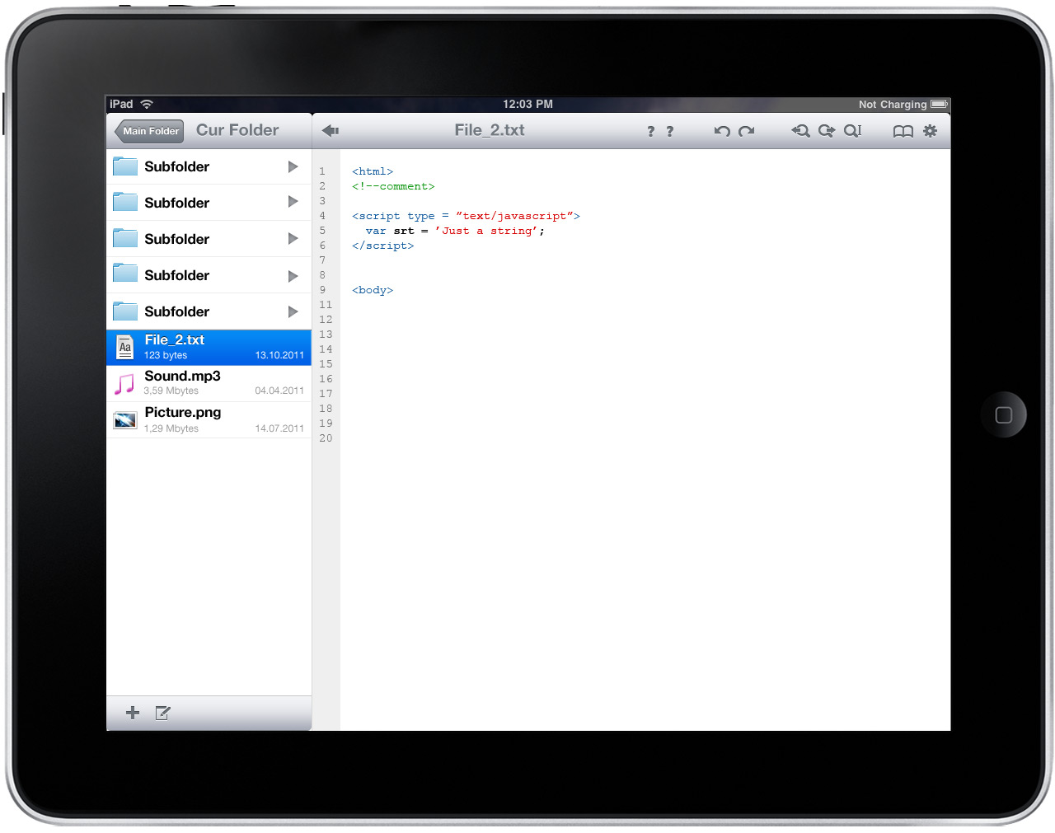Tap the Wi-Fi icon in the status bar

(147, 104)
